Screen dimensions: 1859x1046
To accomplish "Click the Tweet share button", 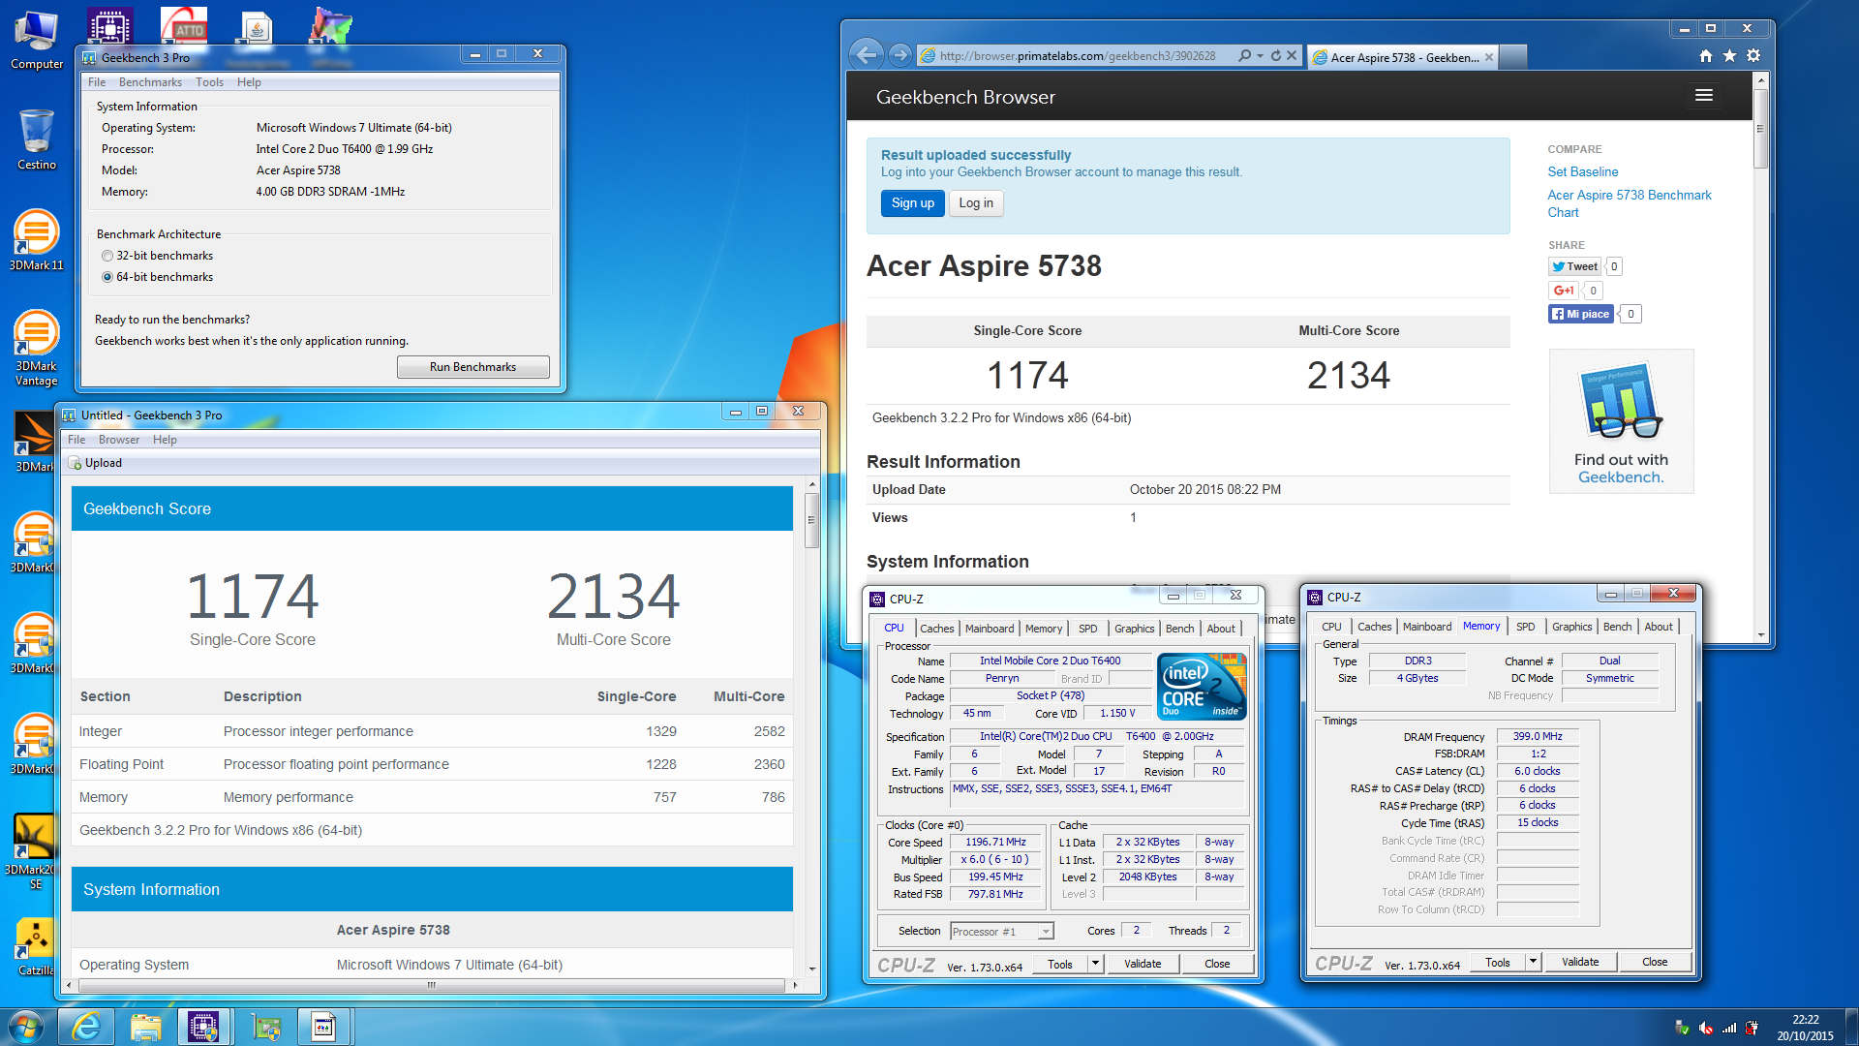I will (x=1574, y=266).
